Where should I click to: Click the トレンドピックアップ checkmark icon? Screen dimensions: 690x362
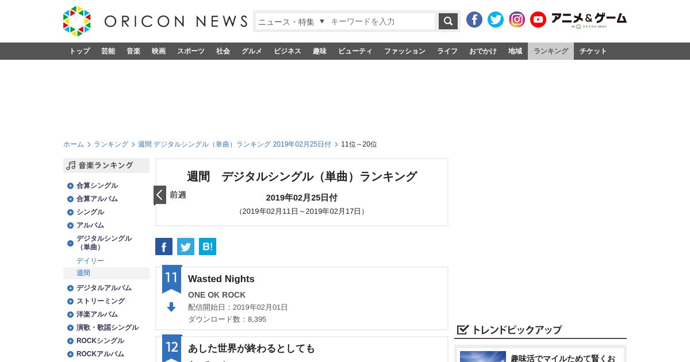coord(463,330)
